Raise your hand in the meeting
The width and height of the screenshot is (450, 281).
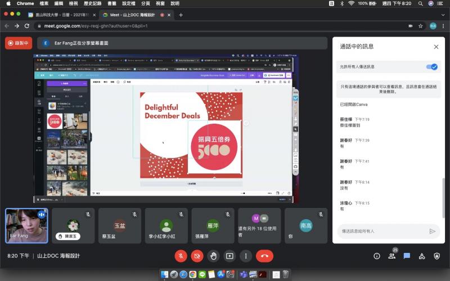coord(213,256)
